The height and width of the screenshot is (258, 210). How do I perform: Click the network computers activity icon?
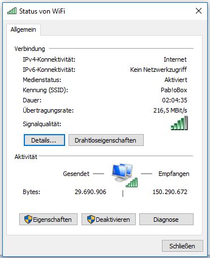(x=125, y=175)
